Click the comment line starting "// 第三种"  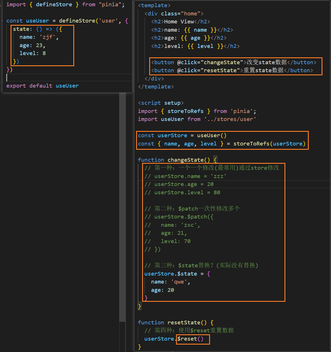(201, 266)
